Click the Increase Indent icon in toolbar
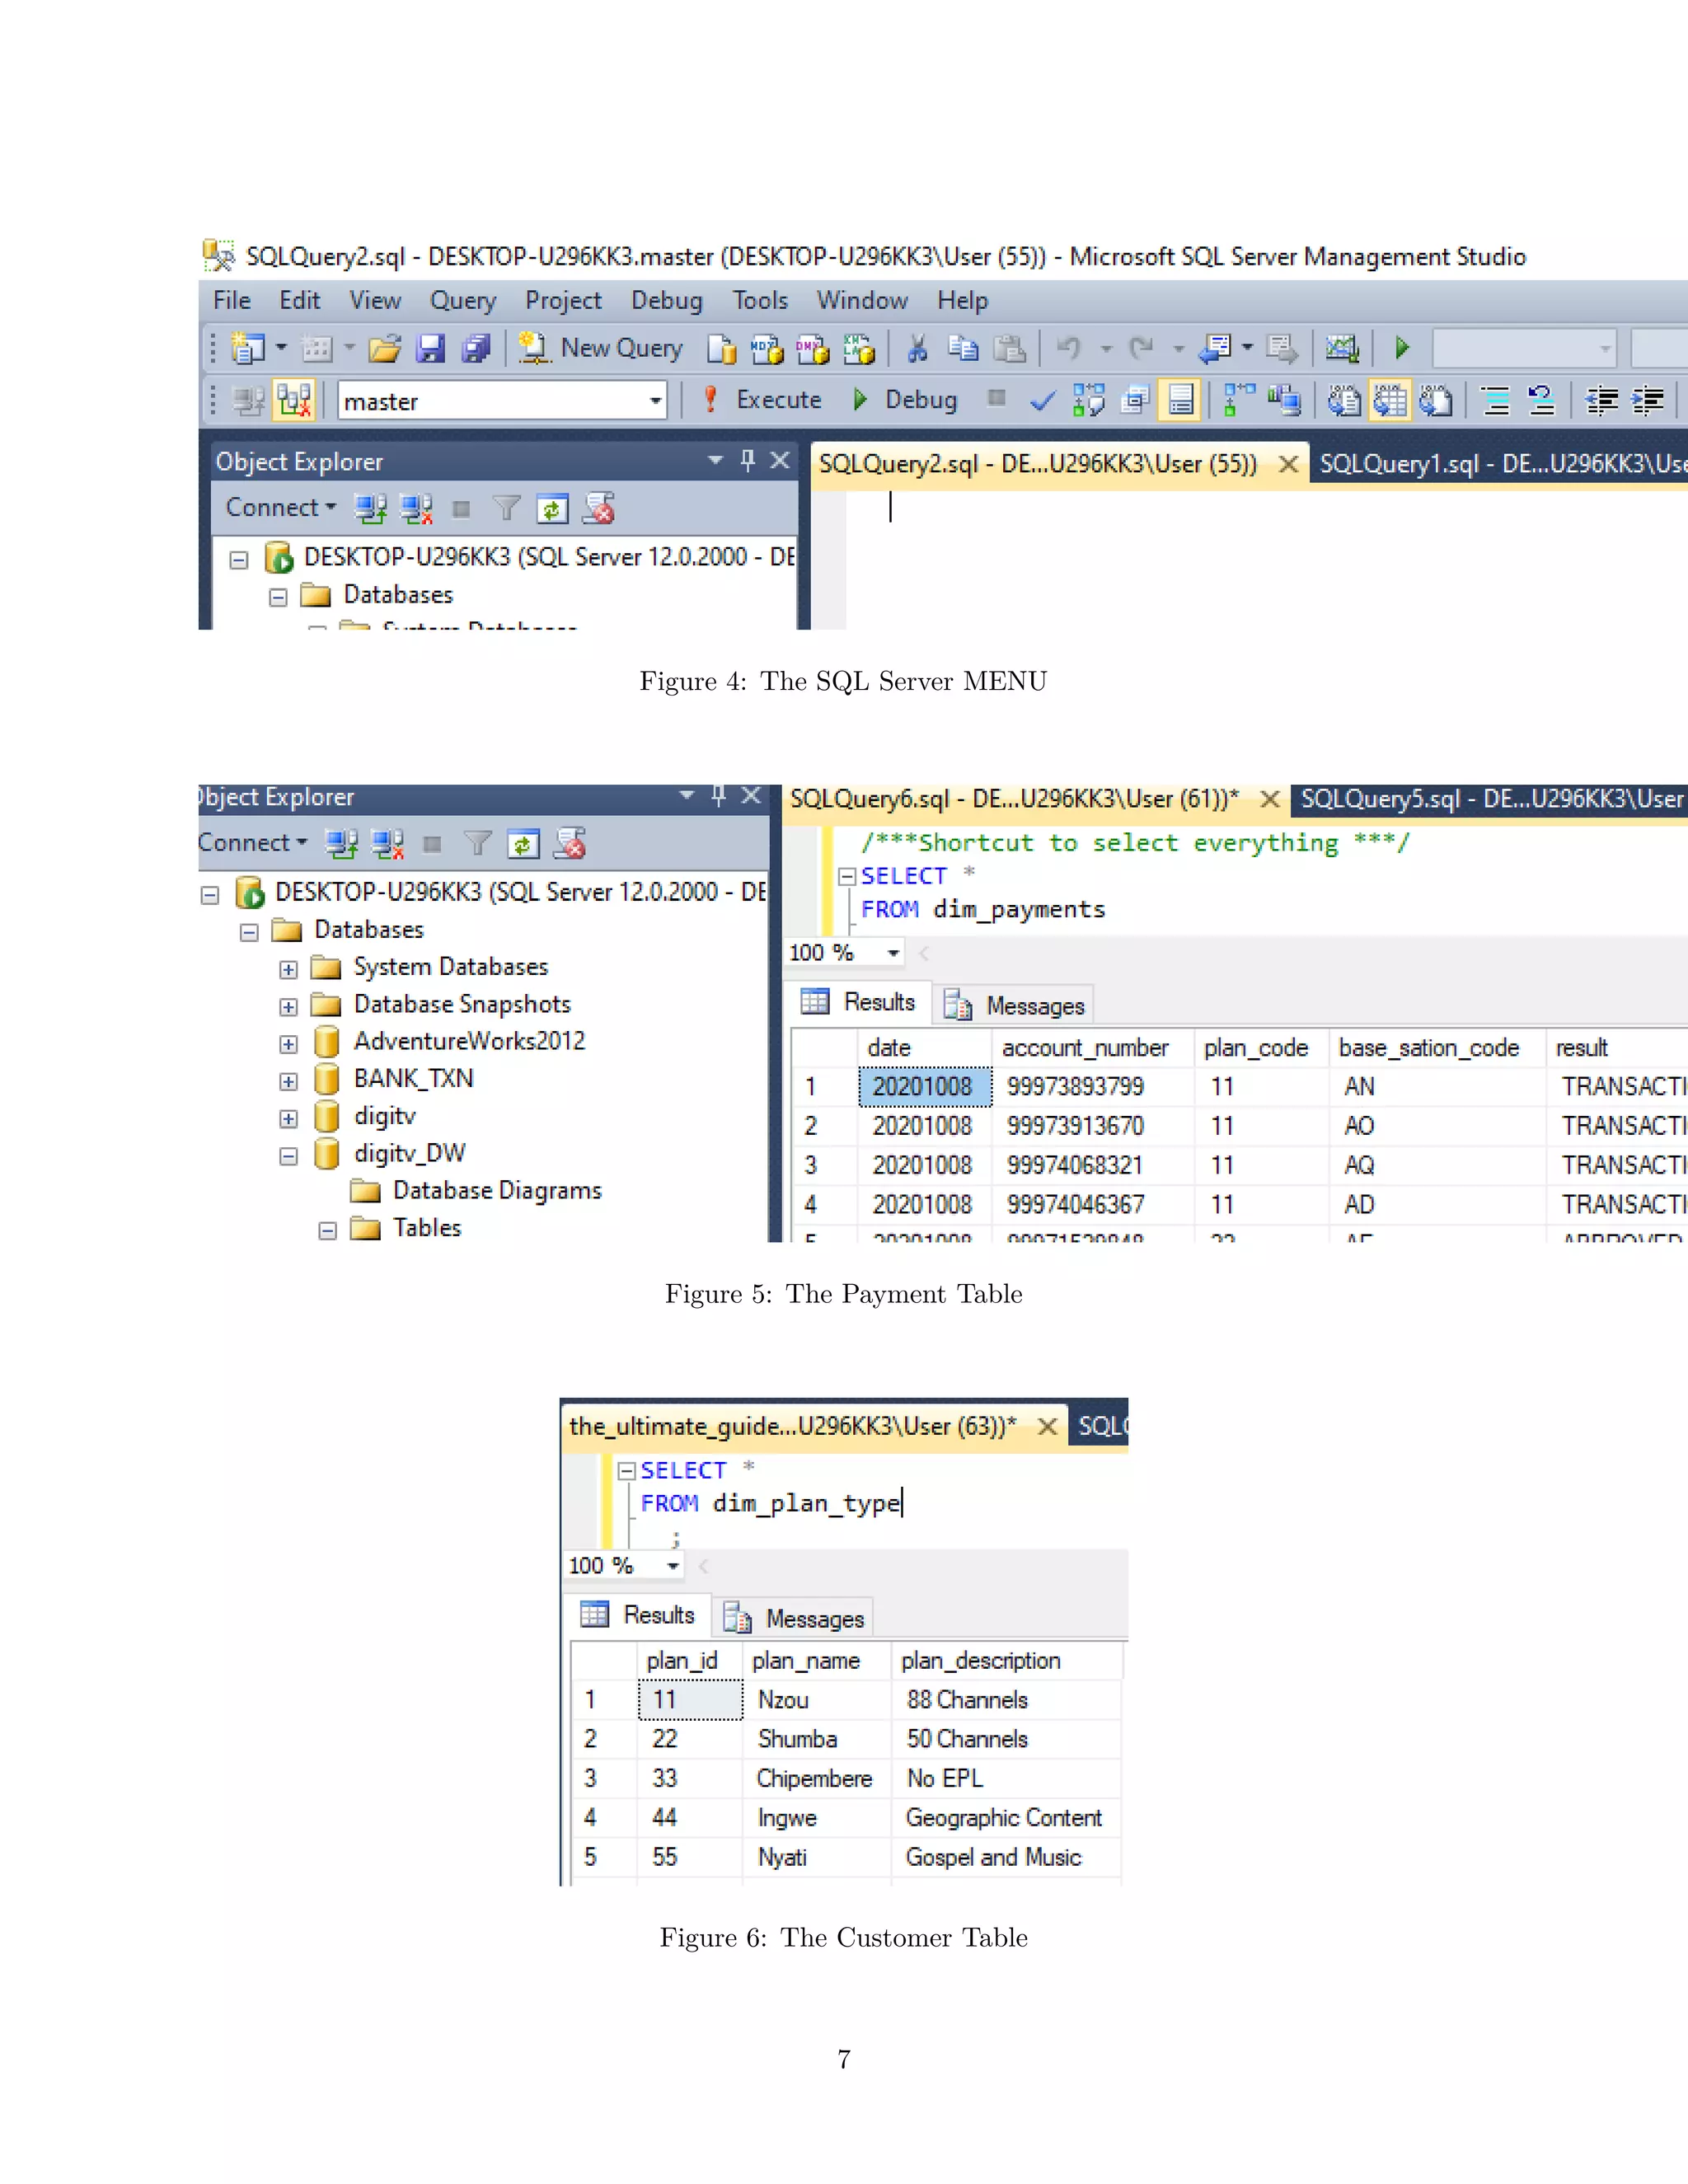 tap(1647, 401)
